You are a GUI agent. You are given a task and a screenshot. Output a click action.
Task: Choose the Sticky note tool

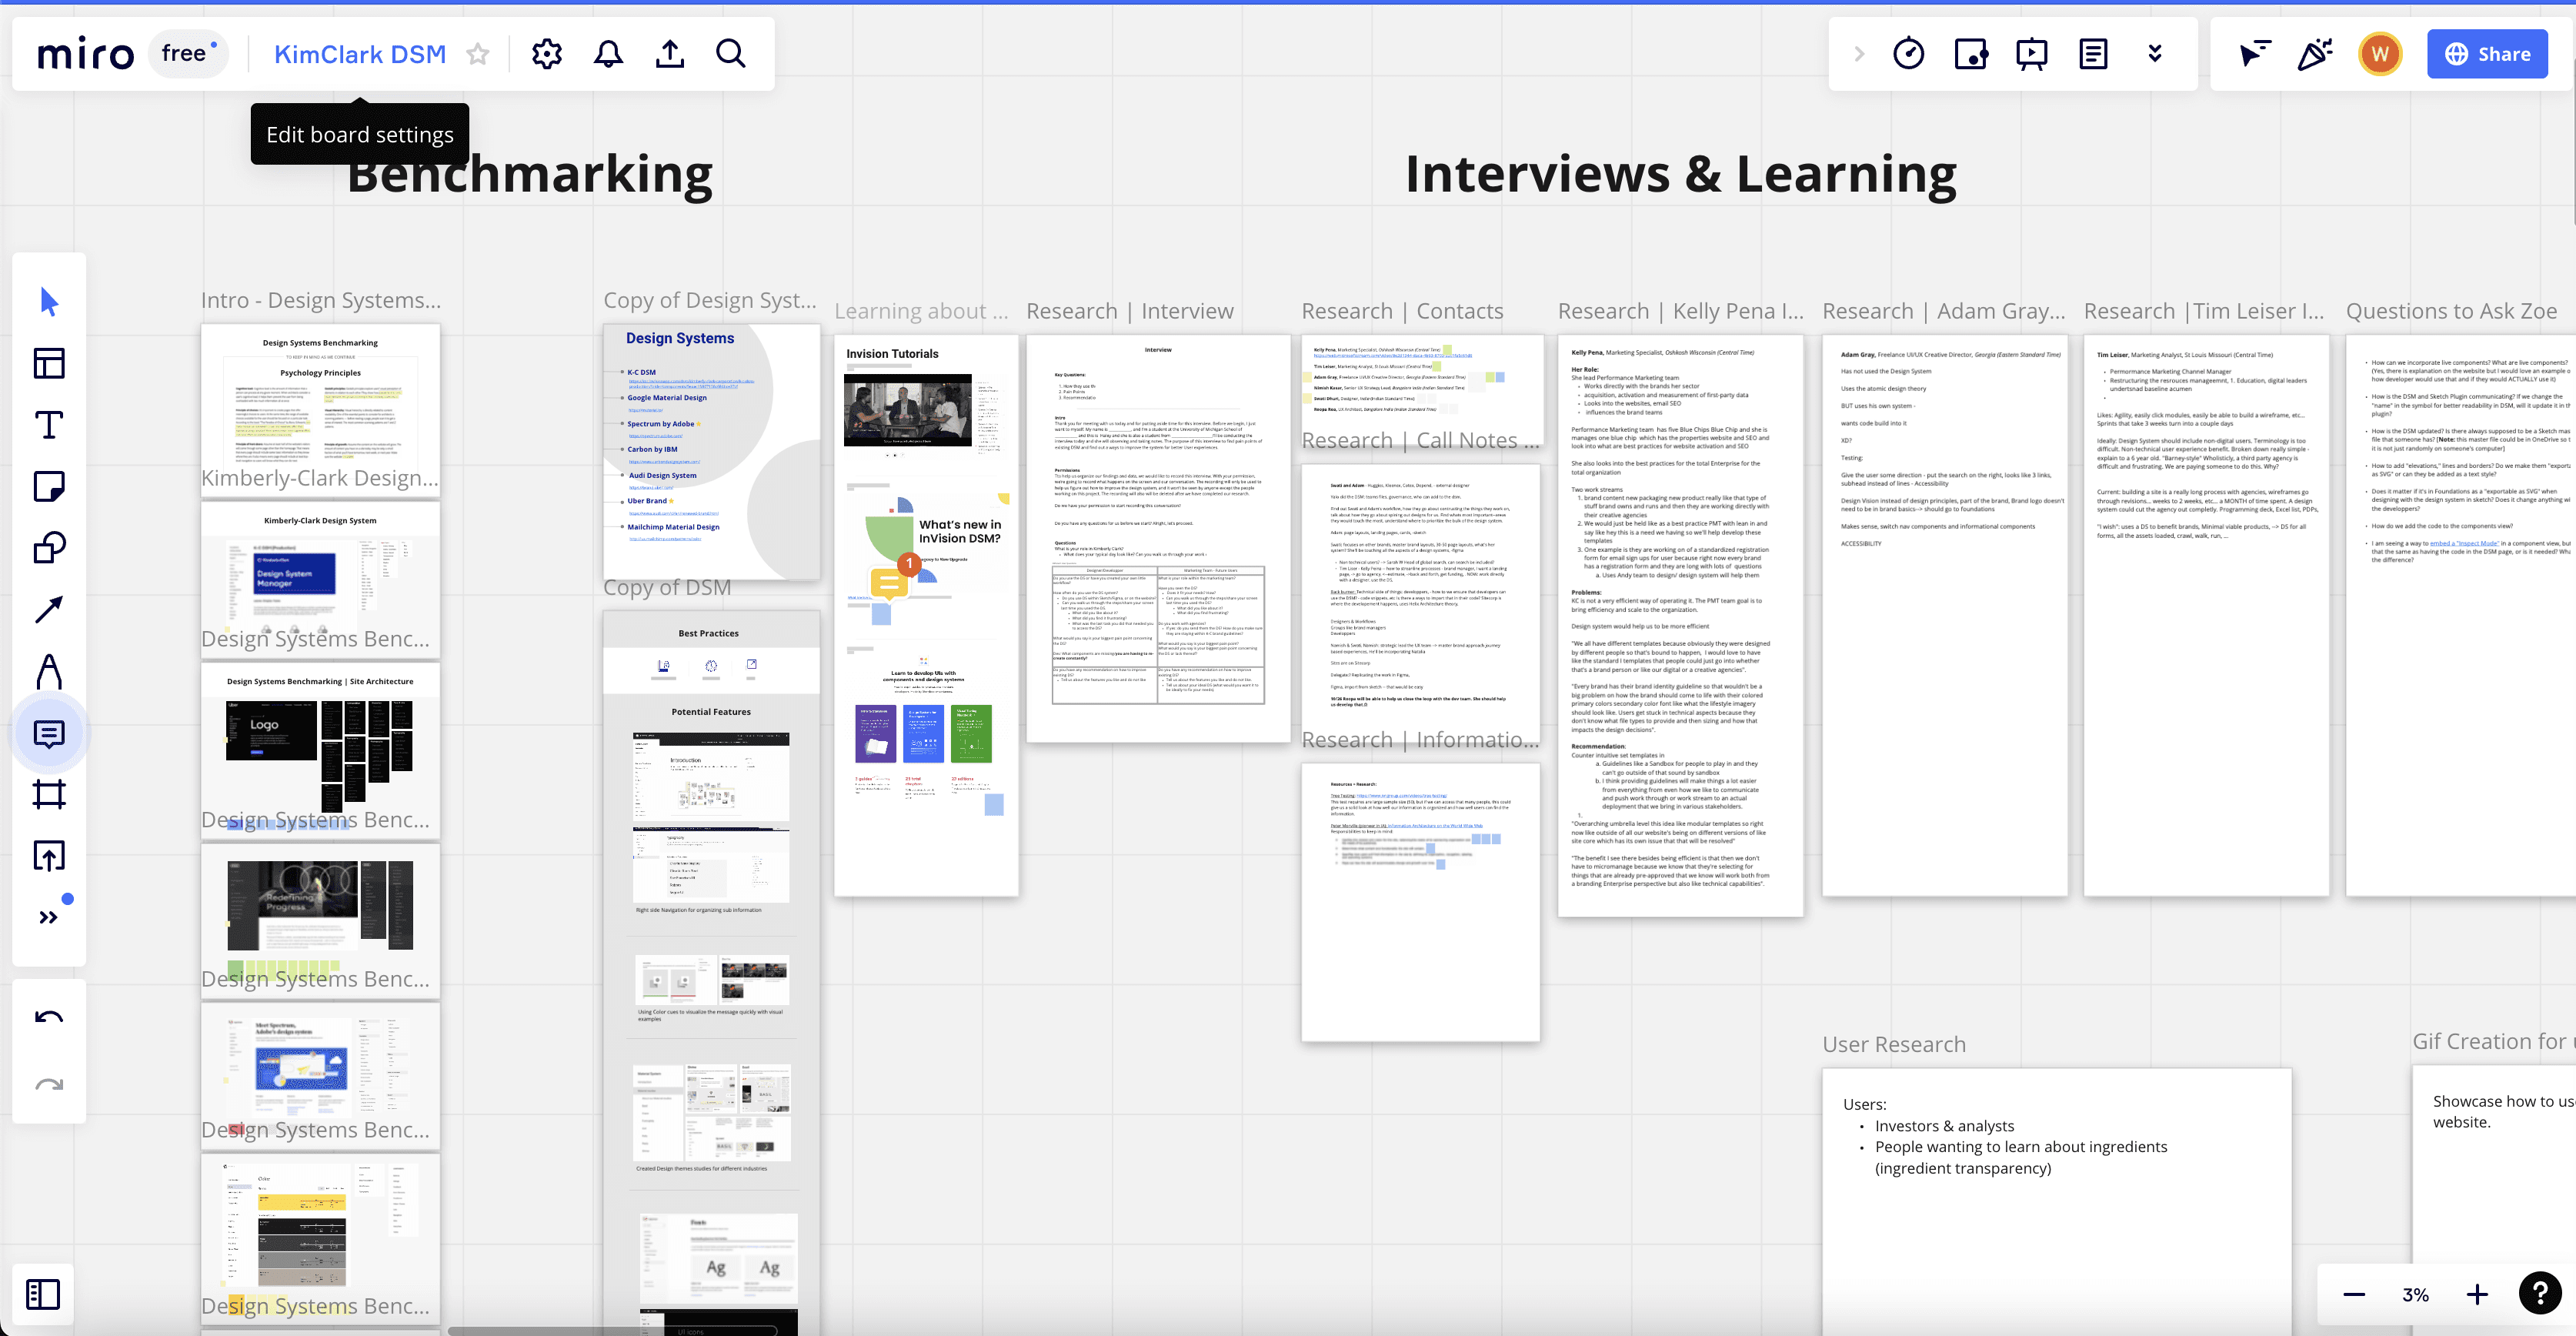coord(49,487)
